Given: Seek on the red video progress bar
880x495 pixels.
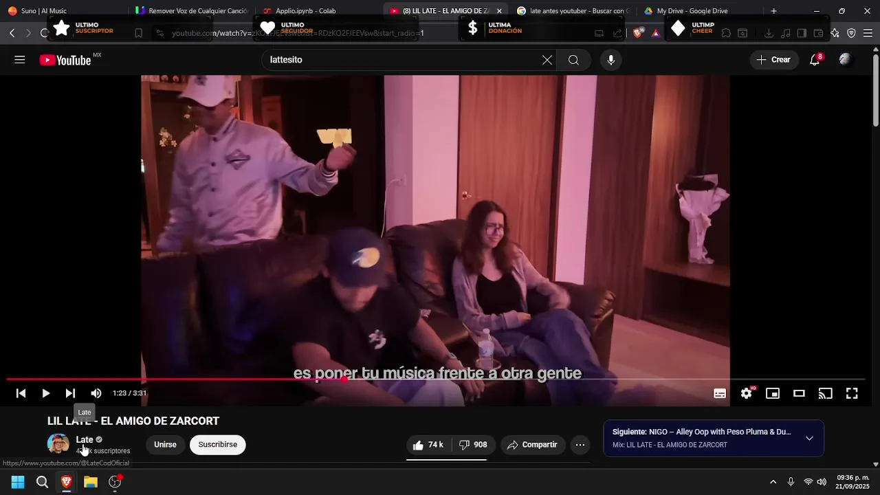Looking at the screenshot, I should [436, 379].
